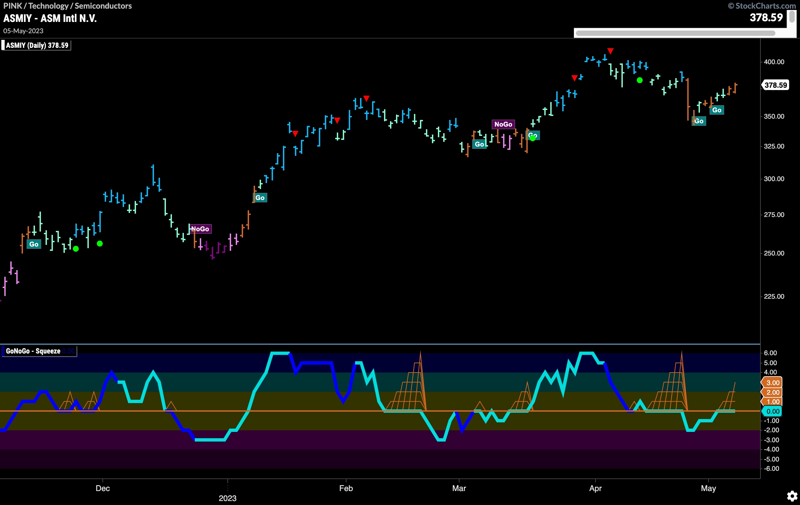Viewport: 800px width, 505px height.
Task: Click the Go label in mid January
Action: pos(260,198)
